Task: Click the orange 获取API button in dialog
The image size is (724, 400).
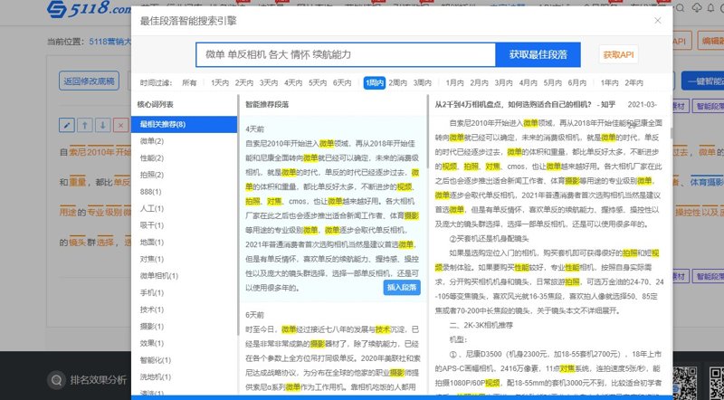Action: click(x=618, y=54)
